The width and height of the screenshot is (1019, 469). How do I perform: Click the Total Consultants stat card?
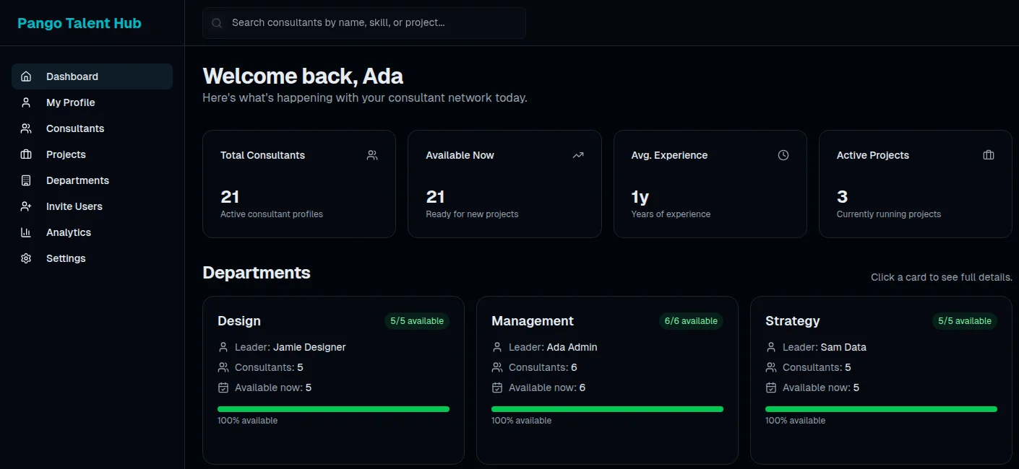click(x=299, y=184)
